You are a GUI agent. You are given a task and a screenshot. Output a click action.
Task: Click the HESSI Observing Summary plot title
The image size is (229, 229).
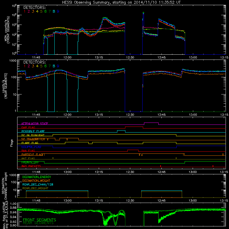coord(121,2)
